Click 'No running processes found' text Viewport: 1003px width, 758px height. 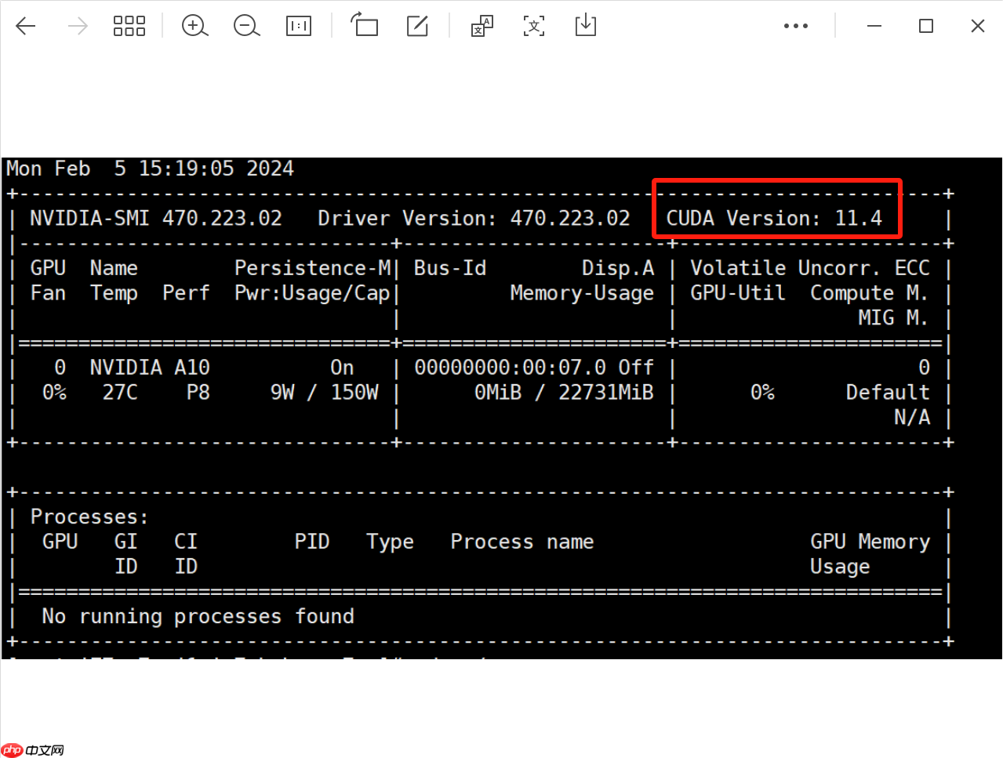pyautogui.click(x=198, y=617)
